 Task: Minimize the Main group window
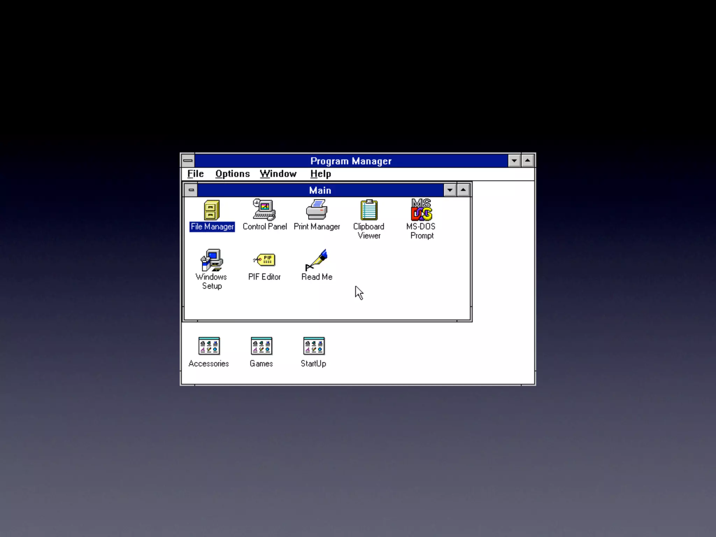click(x=450, y=190)
